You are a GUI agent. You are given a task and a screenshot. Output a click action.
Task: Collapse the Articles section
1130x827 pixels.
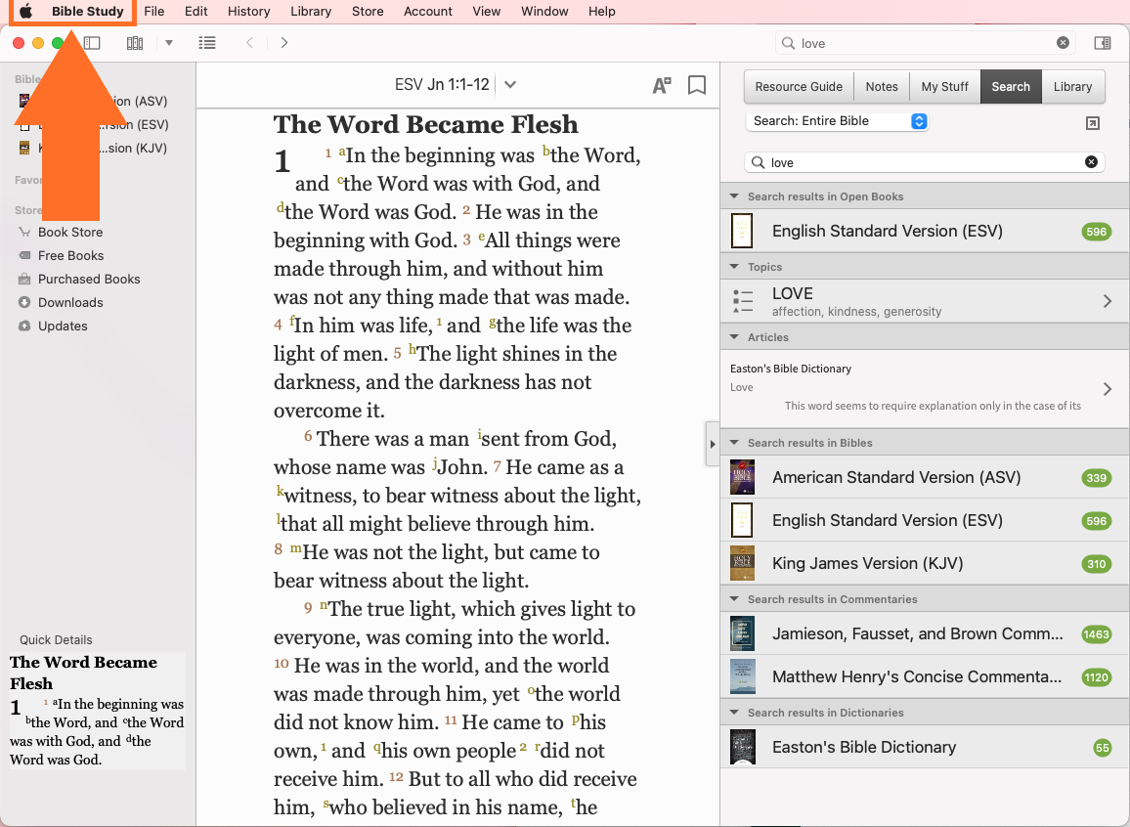point(734,336)
